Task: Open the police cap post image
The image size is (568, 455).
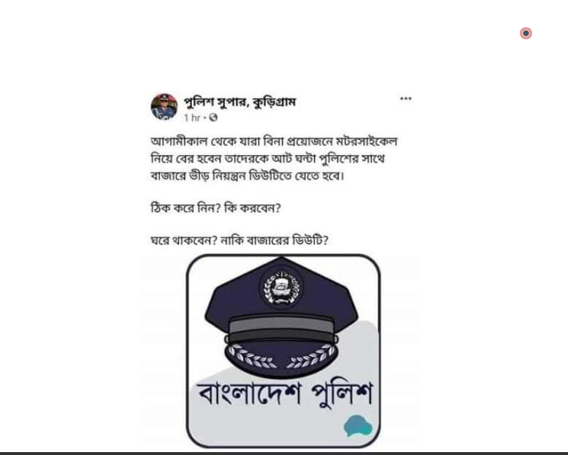Action: coord(283,351)
